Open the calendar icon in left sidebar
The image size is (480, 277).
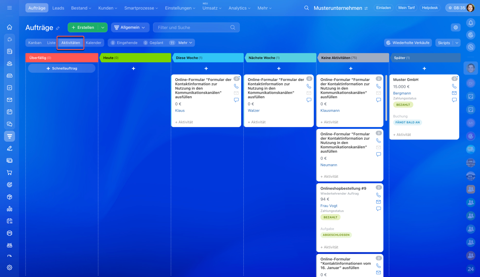coord(9,112)
